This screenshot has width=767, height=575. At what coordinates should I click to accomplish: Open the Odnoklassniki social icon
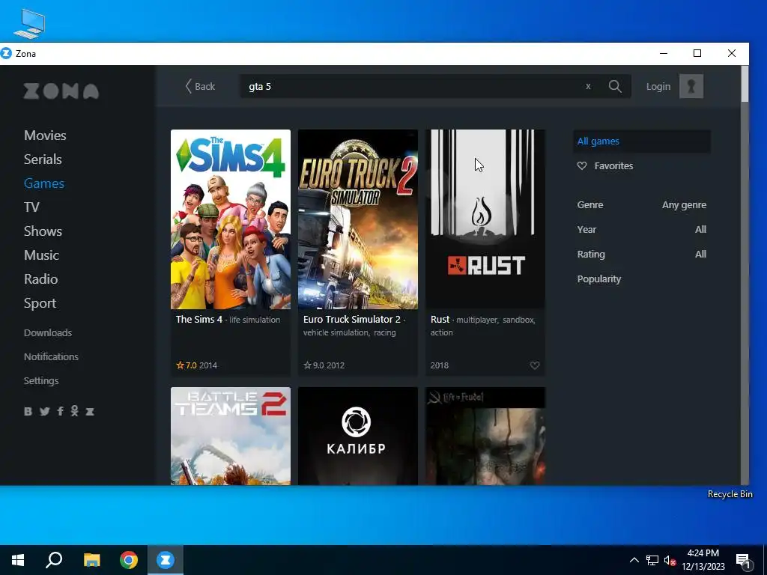tap(74, 411)
